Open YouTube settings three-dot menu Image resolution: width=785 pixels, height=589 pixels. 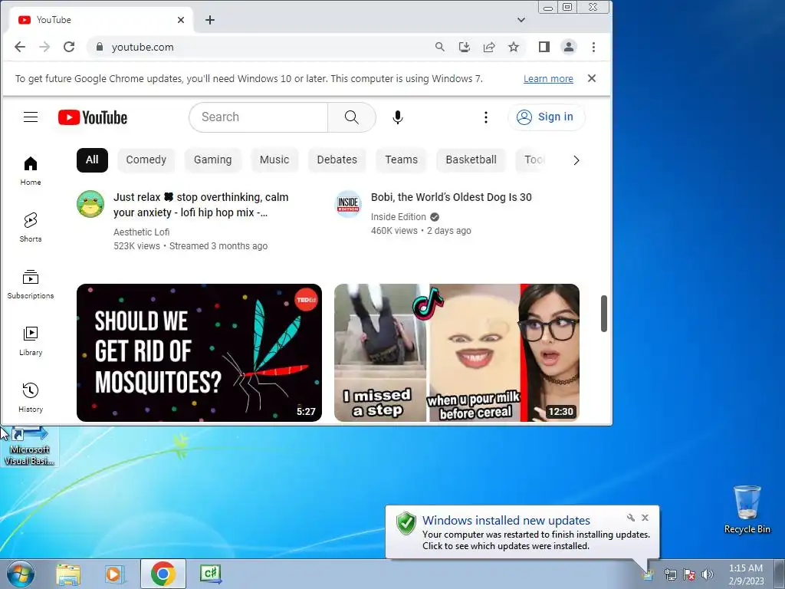tap(485, 117)
